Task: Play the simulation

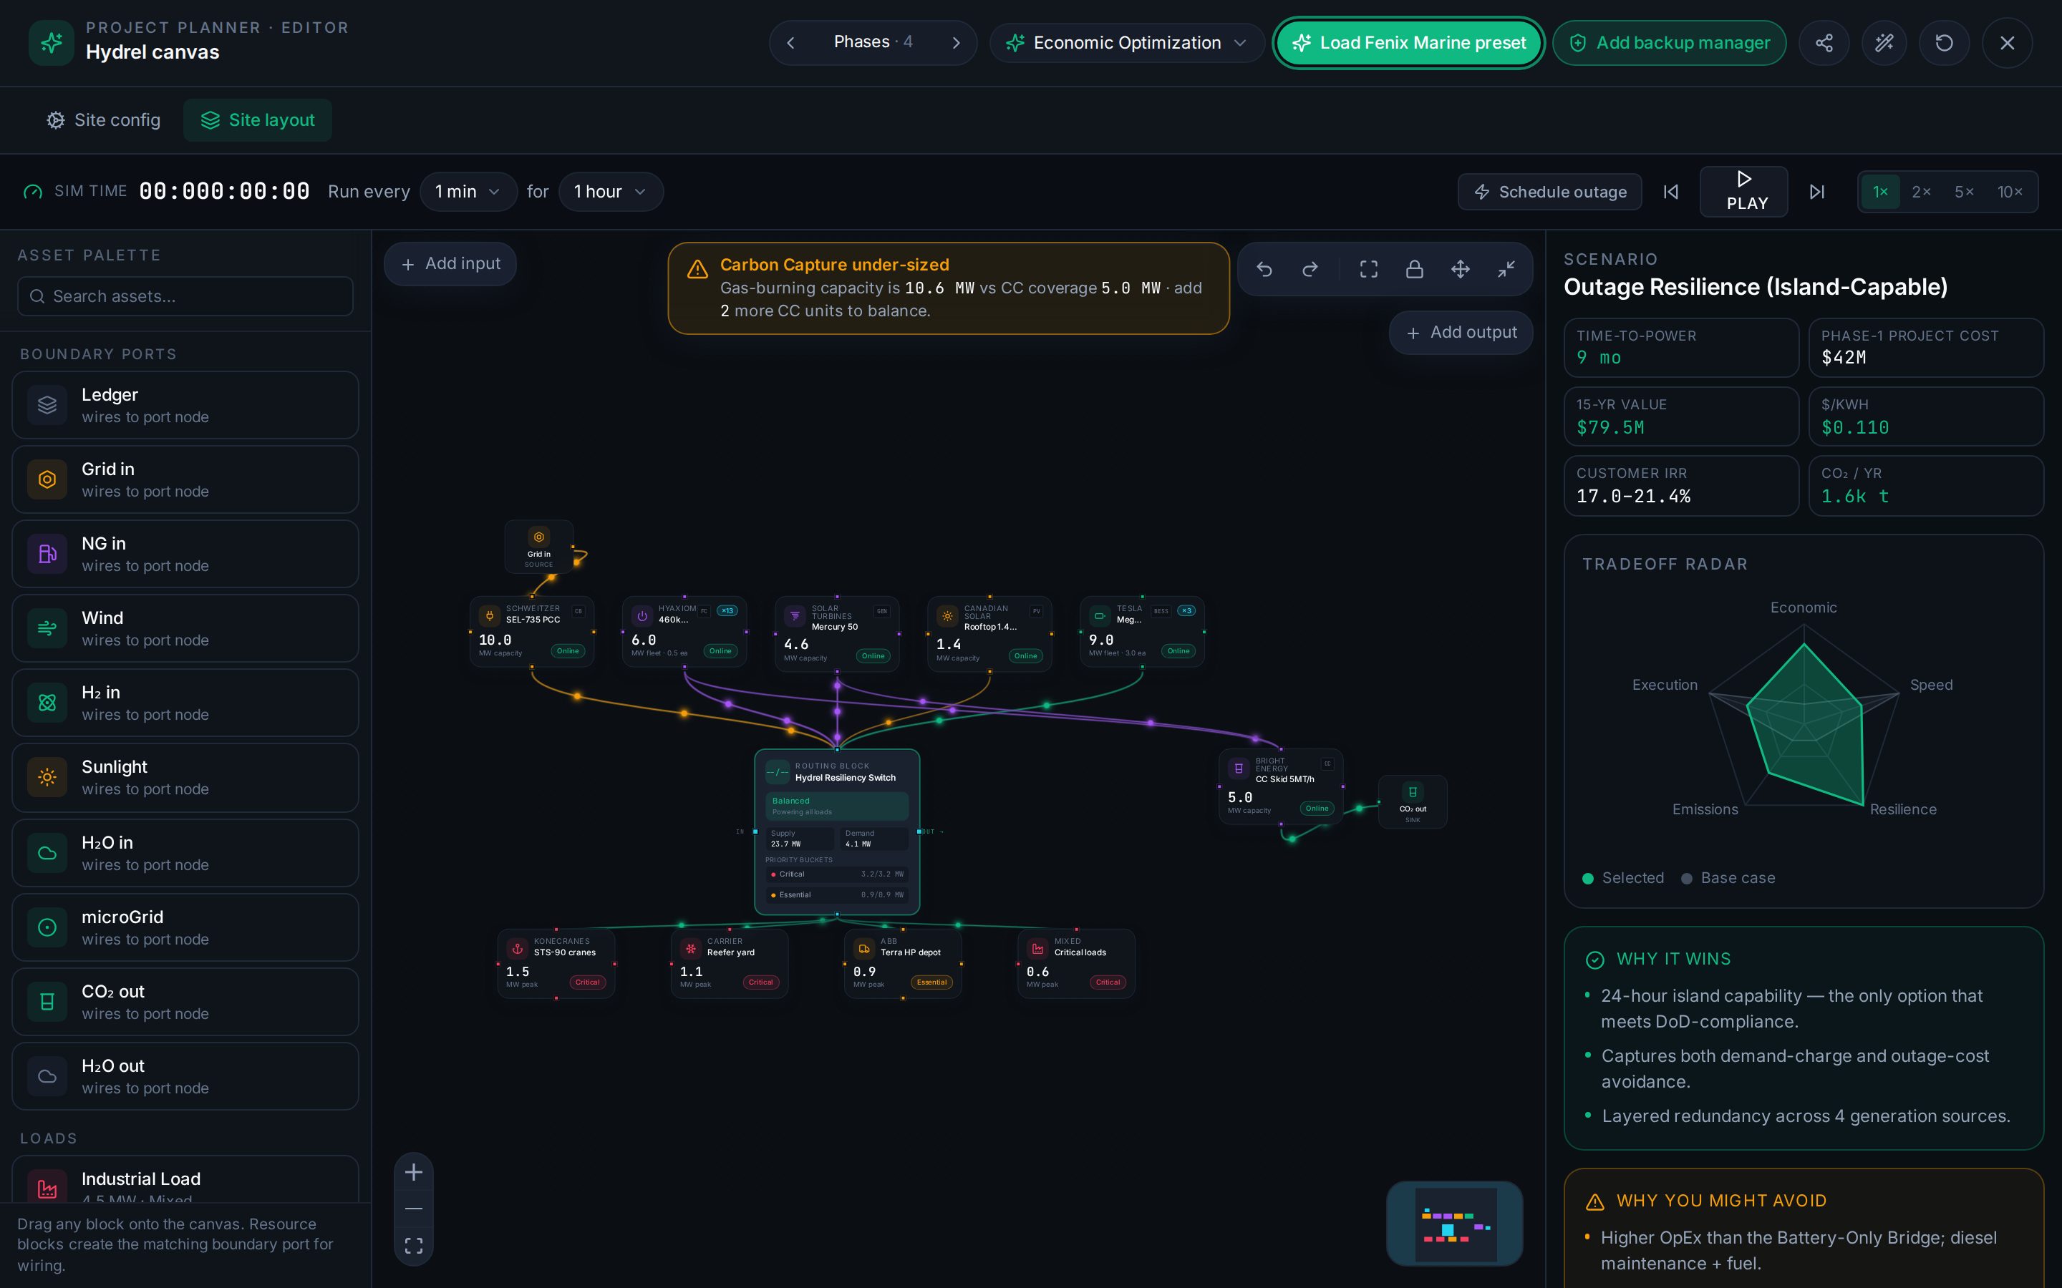Action: [1743, 192]
